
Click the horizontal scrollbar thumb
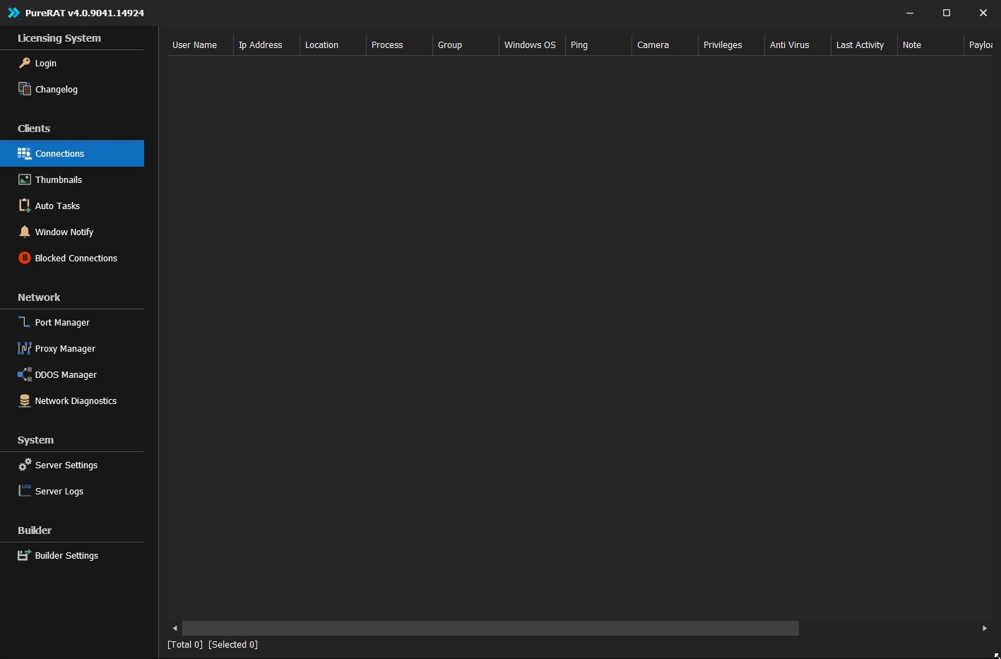[x=490, y=628]
